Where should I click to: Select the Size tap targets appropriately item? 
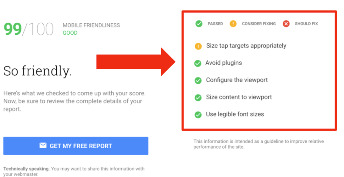coord(246,46)
